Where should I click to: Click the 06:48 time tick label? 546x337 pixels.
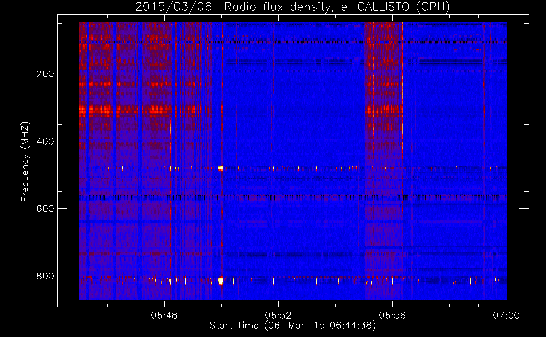point(164,316)
